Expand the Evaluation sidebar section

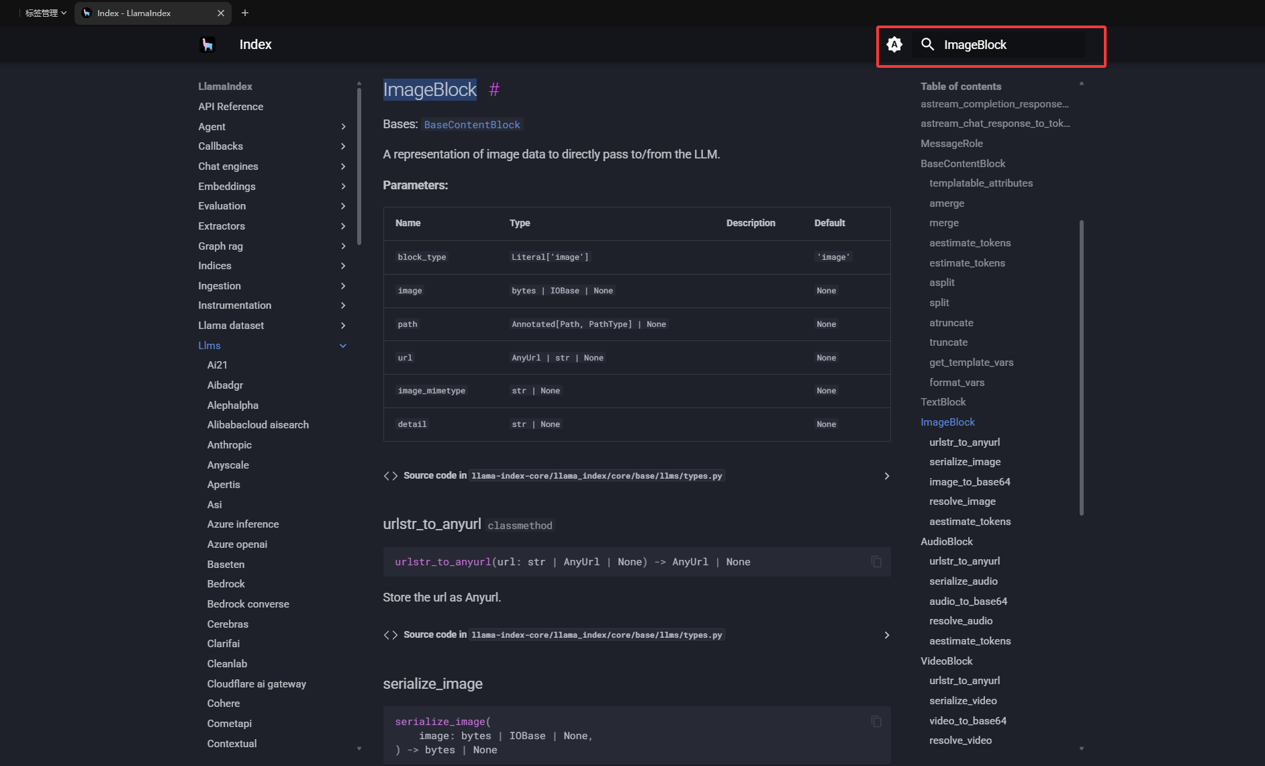point(343,206)
